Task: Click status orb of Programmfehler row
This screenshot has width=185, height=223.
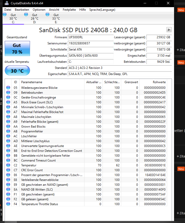Action: click(8, 131)
